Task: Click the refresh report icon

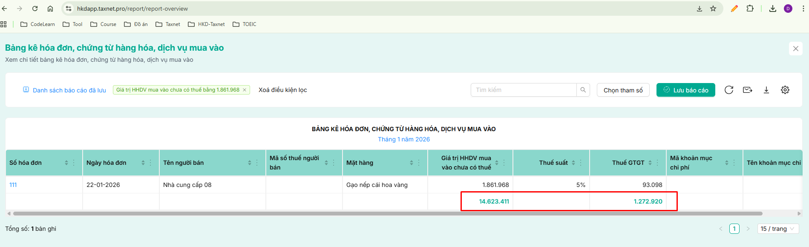Action: tap(729, 90)
